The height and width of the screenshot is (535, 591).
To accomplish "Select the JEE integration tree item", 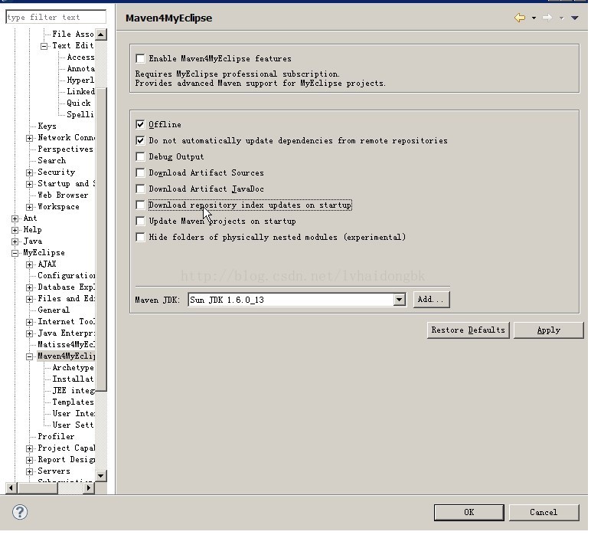I will tap(73, 390).
